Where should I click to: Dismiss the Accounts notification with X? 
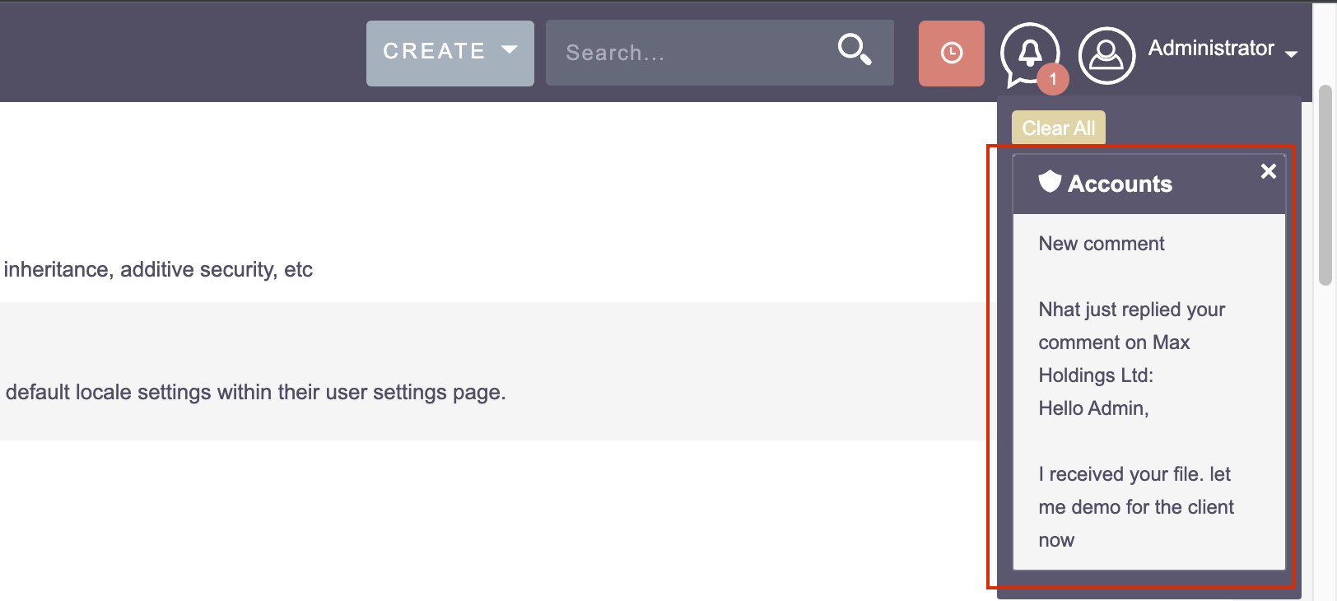click(x=1269, y=171)
